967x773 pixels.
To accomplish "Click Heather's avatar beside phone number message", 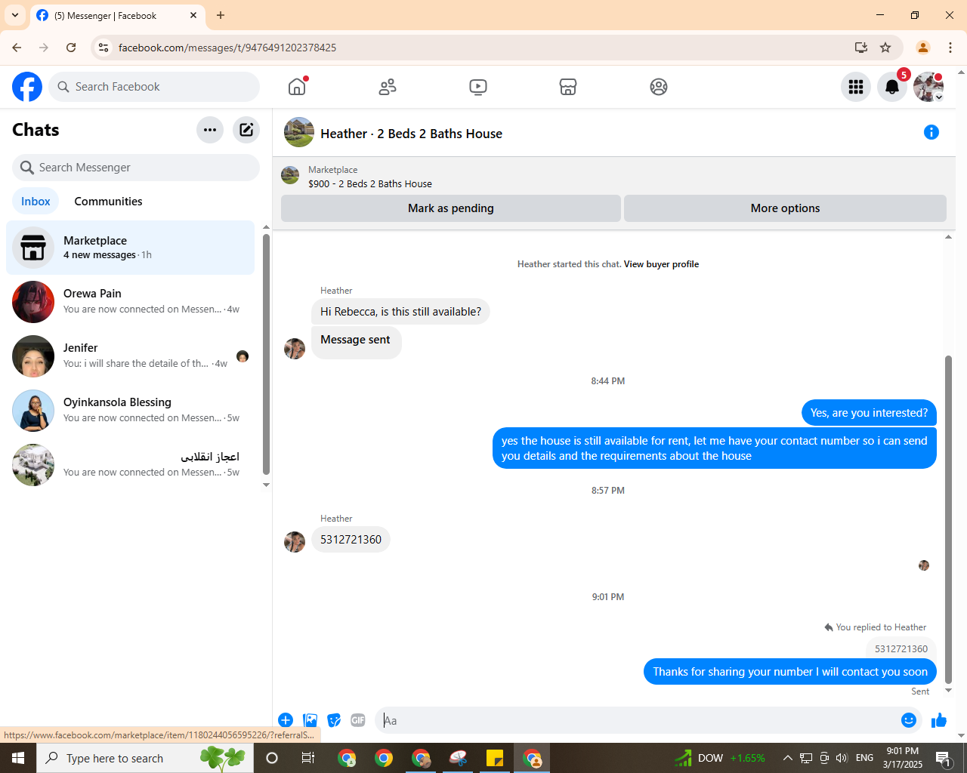I will coord(295,542).
